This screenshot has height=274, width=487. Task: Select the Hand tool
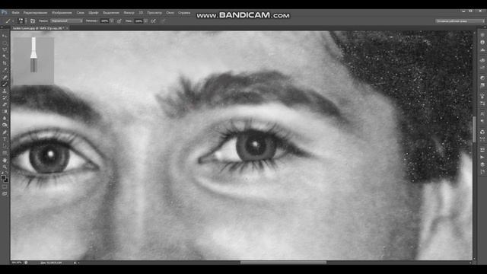coord(5,161)
